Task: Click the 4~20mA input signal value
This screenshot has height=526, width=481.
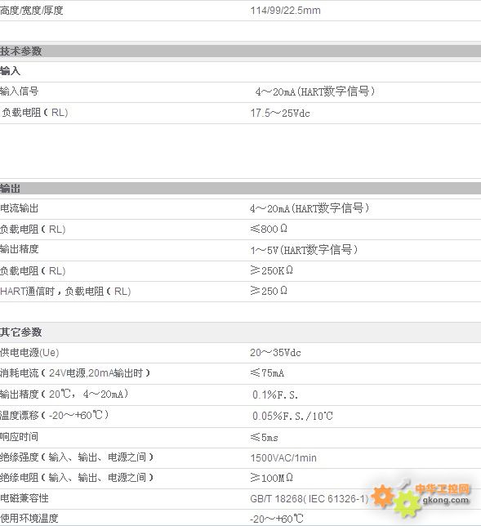Action: [x=314, y=91]
